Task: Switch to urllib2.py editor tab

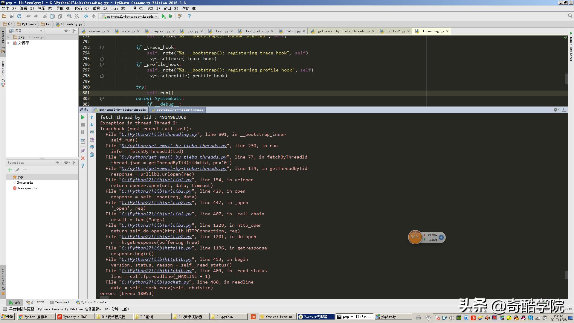Action: point(396,31)
